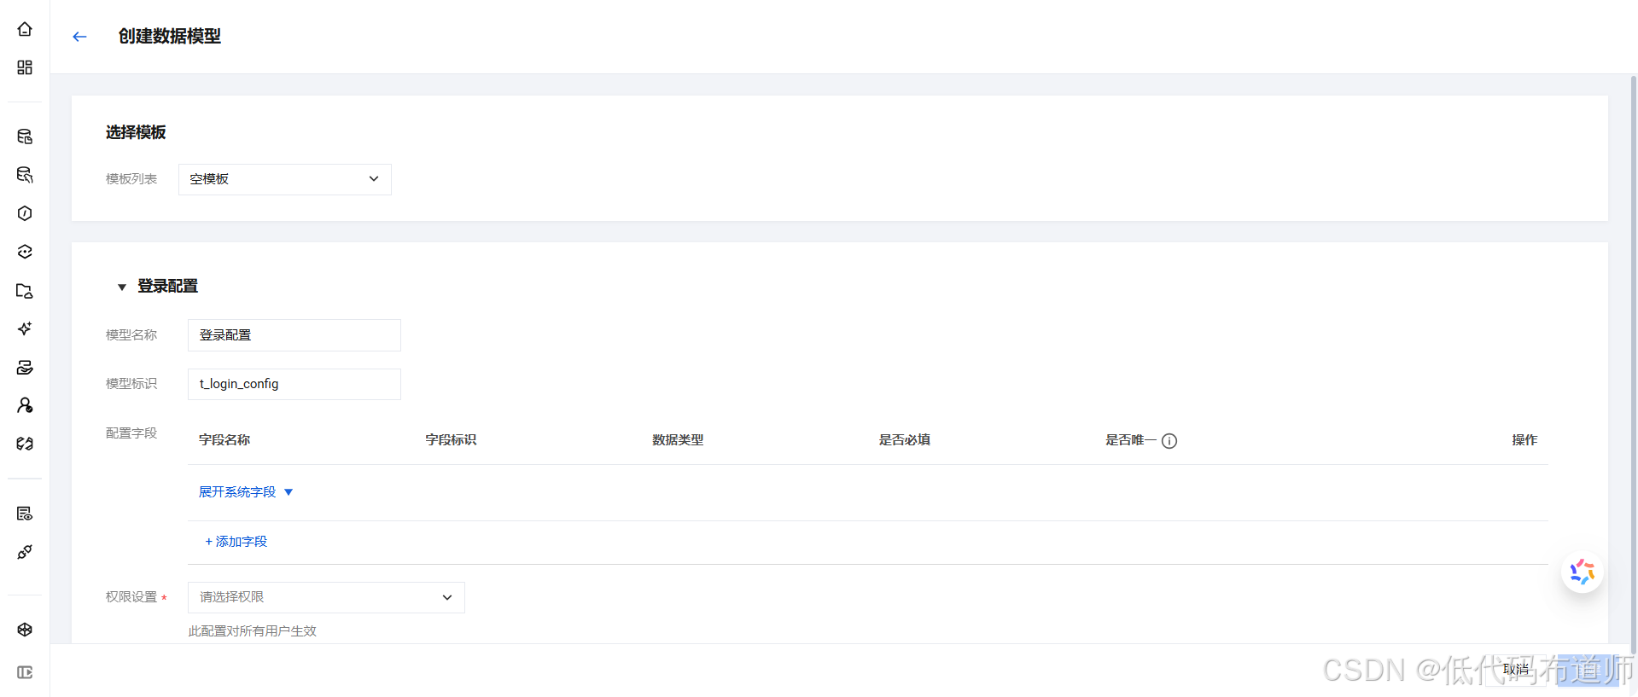Open the hexagon icon with check mark
Screen dimensions: 1638x697
tap(25, 252)
